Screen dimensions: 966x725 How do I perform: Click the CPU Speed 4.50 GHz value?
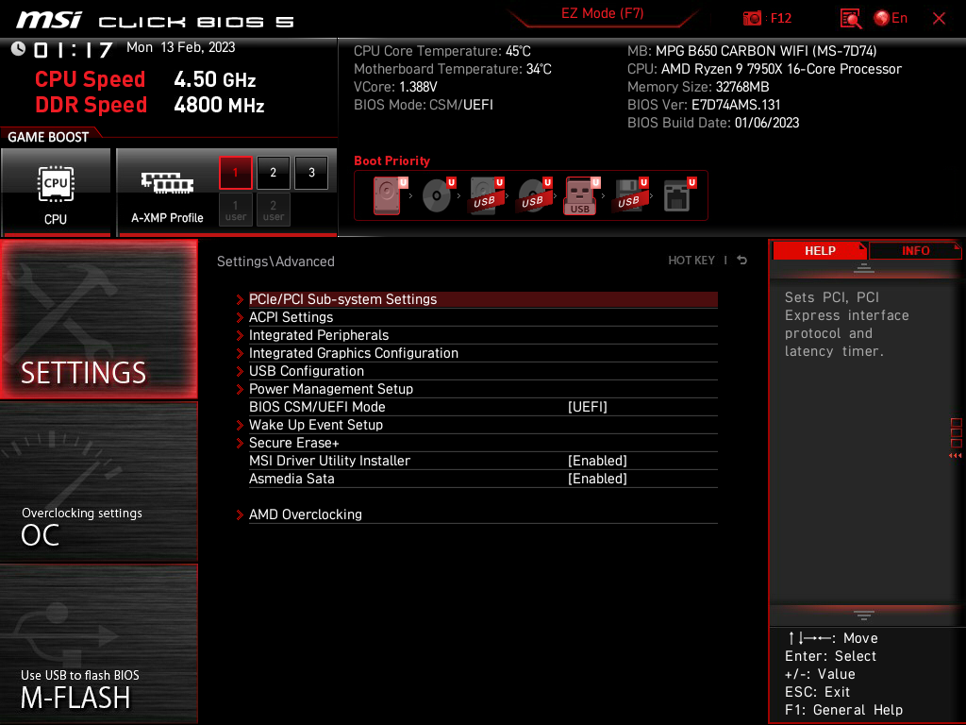click(x=214, y=79)
